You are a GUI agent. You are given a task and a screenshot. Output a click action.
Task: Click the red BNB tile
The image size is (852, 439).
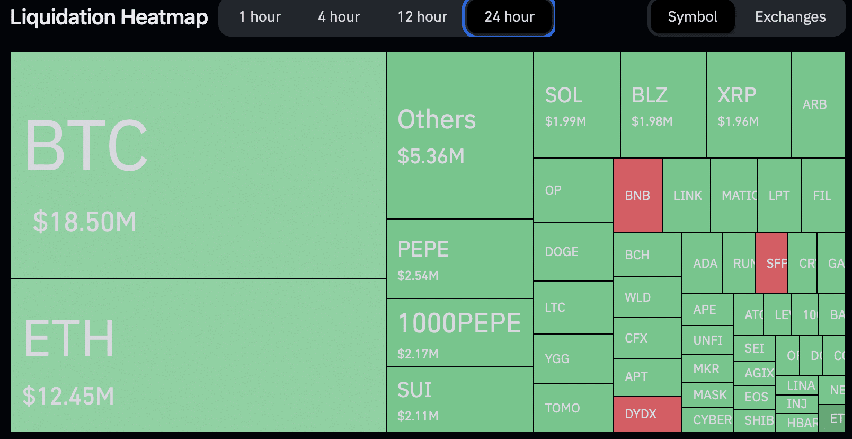coord(638,196)
